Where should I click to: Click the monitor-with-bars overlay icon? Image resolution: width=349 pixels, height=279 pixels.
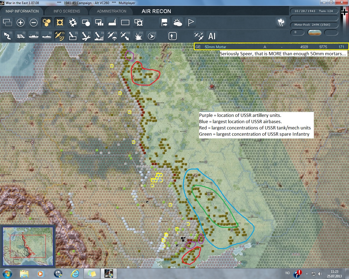[99, 22]
